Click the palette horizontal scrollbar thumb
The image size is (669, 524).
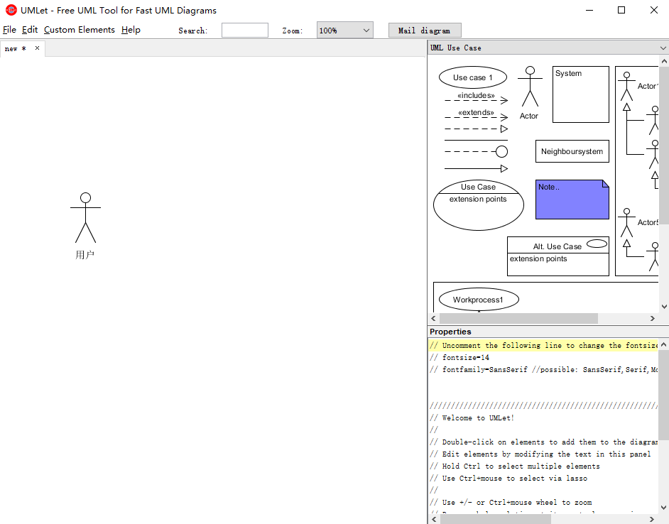pyautogui.click(x=519, y=318)
